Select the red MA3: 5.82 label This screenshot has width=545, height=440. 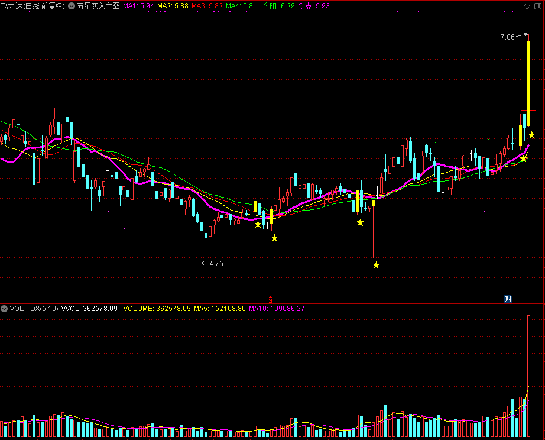coord(207,6)
